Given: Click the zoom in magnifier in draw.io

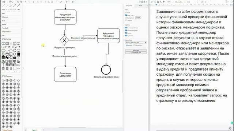Looking at the screenshot, I should click(x=18, y=2).
